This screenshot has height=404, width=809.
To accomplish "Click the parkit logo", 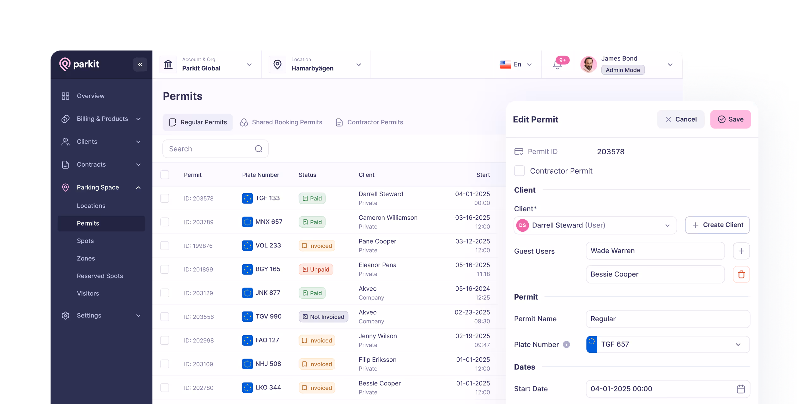I will click(x=79, y=64).
